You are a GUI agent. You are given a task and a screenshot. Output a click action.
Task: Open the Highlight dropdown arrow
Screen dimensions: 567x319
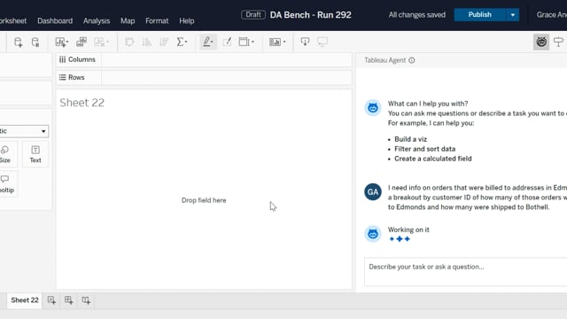[212, 42]
